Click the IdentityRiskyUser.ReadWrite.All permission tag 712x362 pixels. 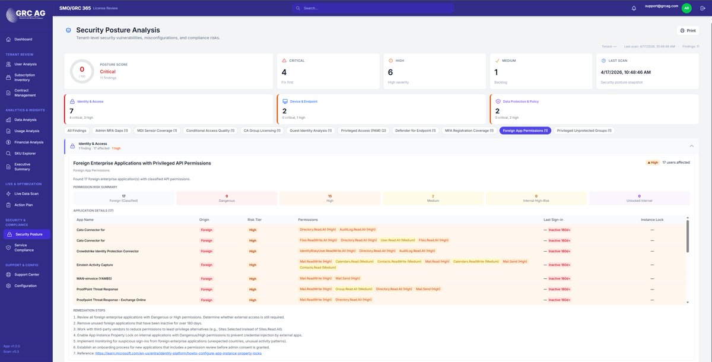(x=328, y=251)
